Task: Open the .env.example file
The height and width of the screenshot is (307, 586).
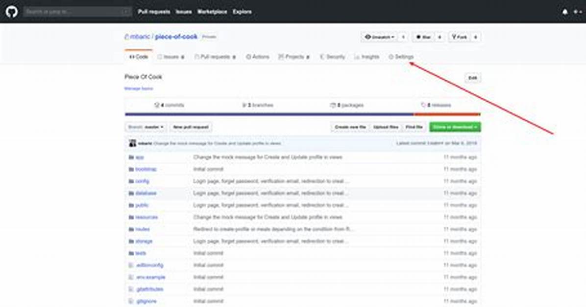Action: tap(150, 277)
